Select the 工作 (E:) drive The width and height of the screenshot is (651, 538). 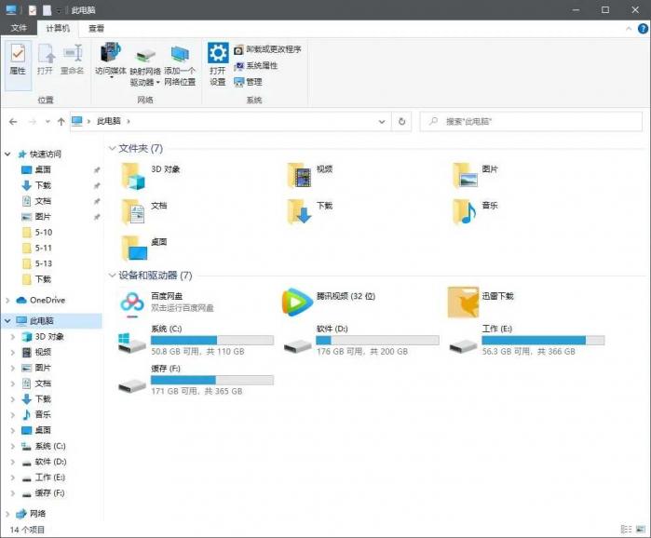pos(526,341)
